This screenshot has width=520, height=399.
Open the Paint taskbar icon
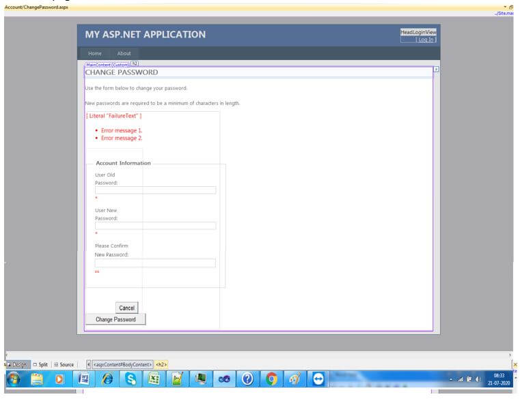pyautogui.click(x=295, y=379)
